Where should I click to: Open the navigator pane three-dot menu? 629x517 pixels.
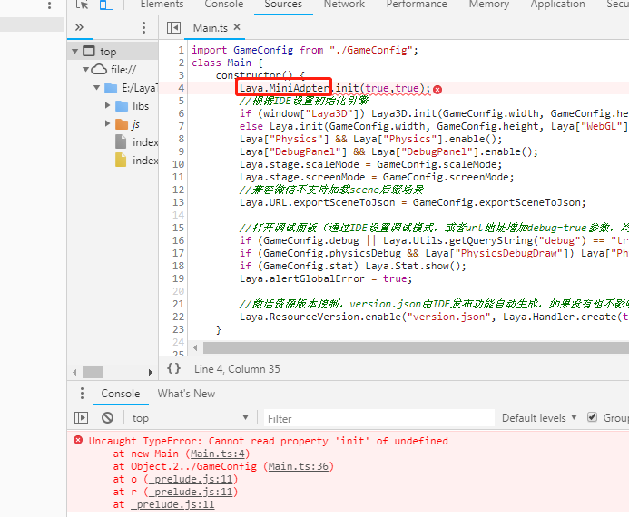tap(143, 28)
